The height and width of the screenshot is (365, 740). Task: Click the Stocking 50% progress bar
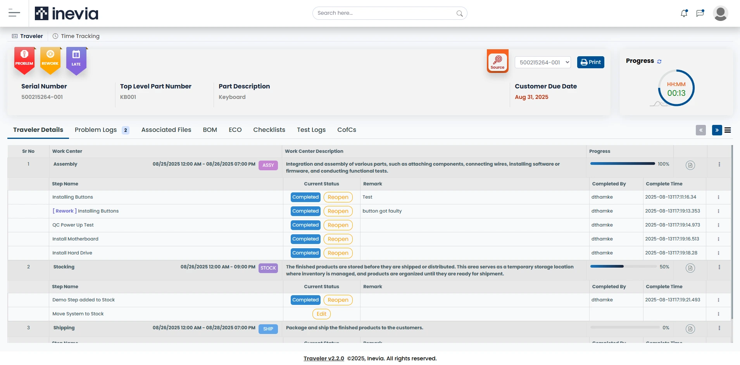[623, 266]
